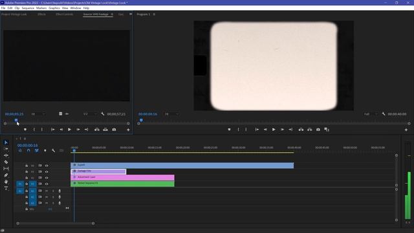The height and width of the screenshot is (233, 414).
Task: Step back one frame in Source monitor
Action: pos(61,129)
